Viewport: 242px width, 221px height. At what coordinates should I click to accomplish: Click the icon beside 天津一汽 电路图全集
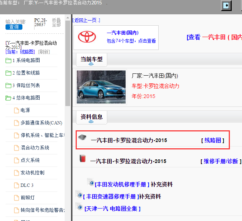pyautogui.click(x=79, y=206)
